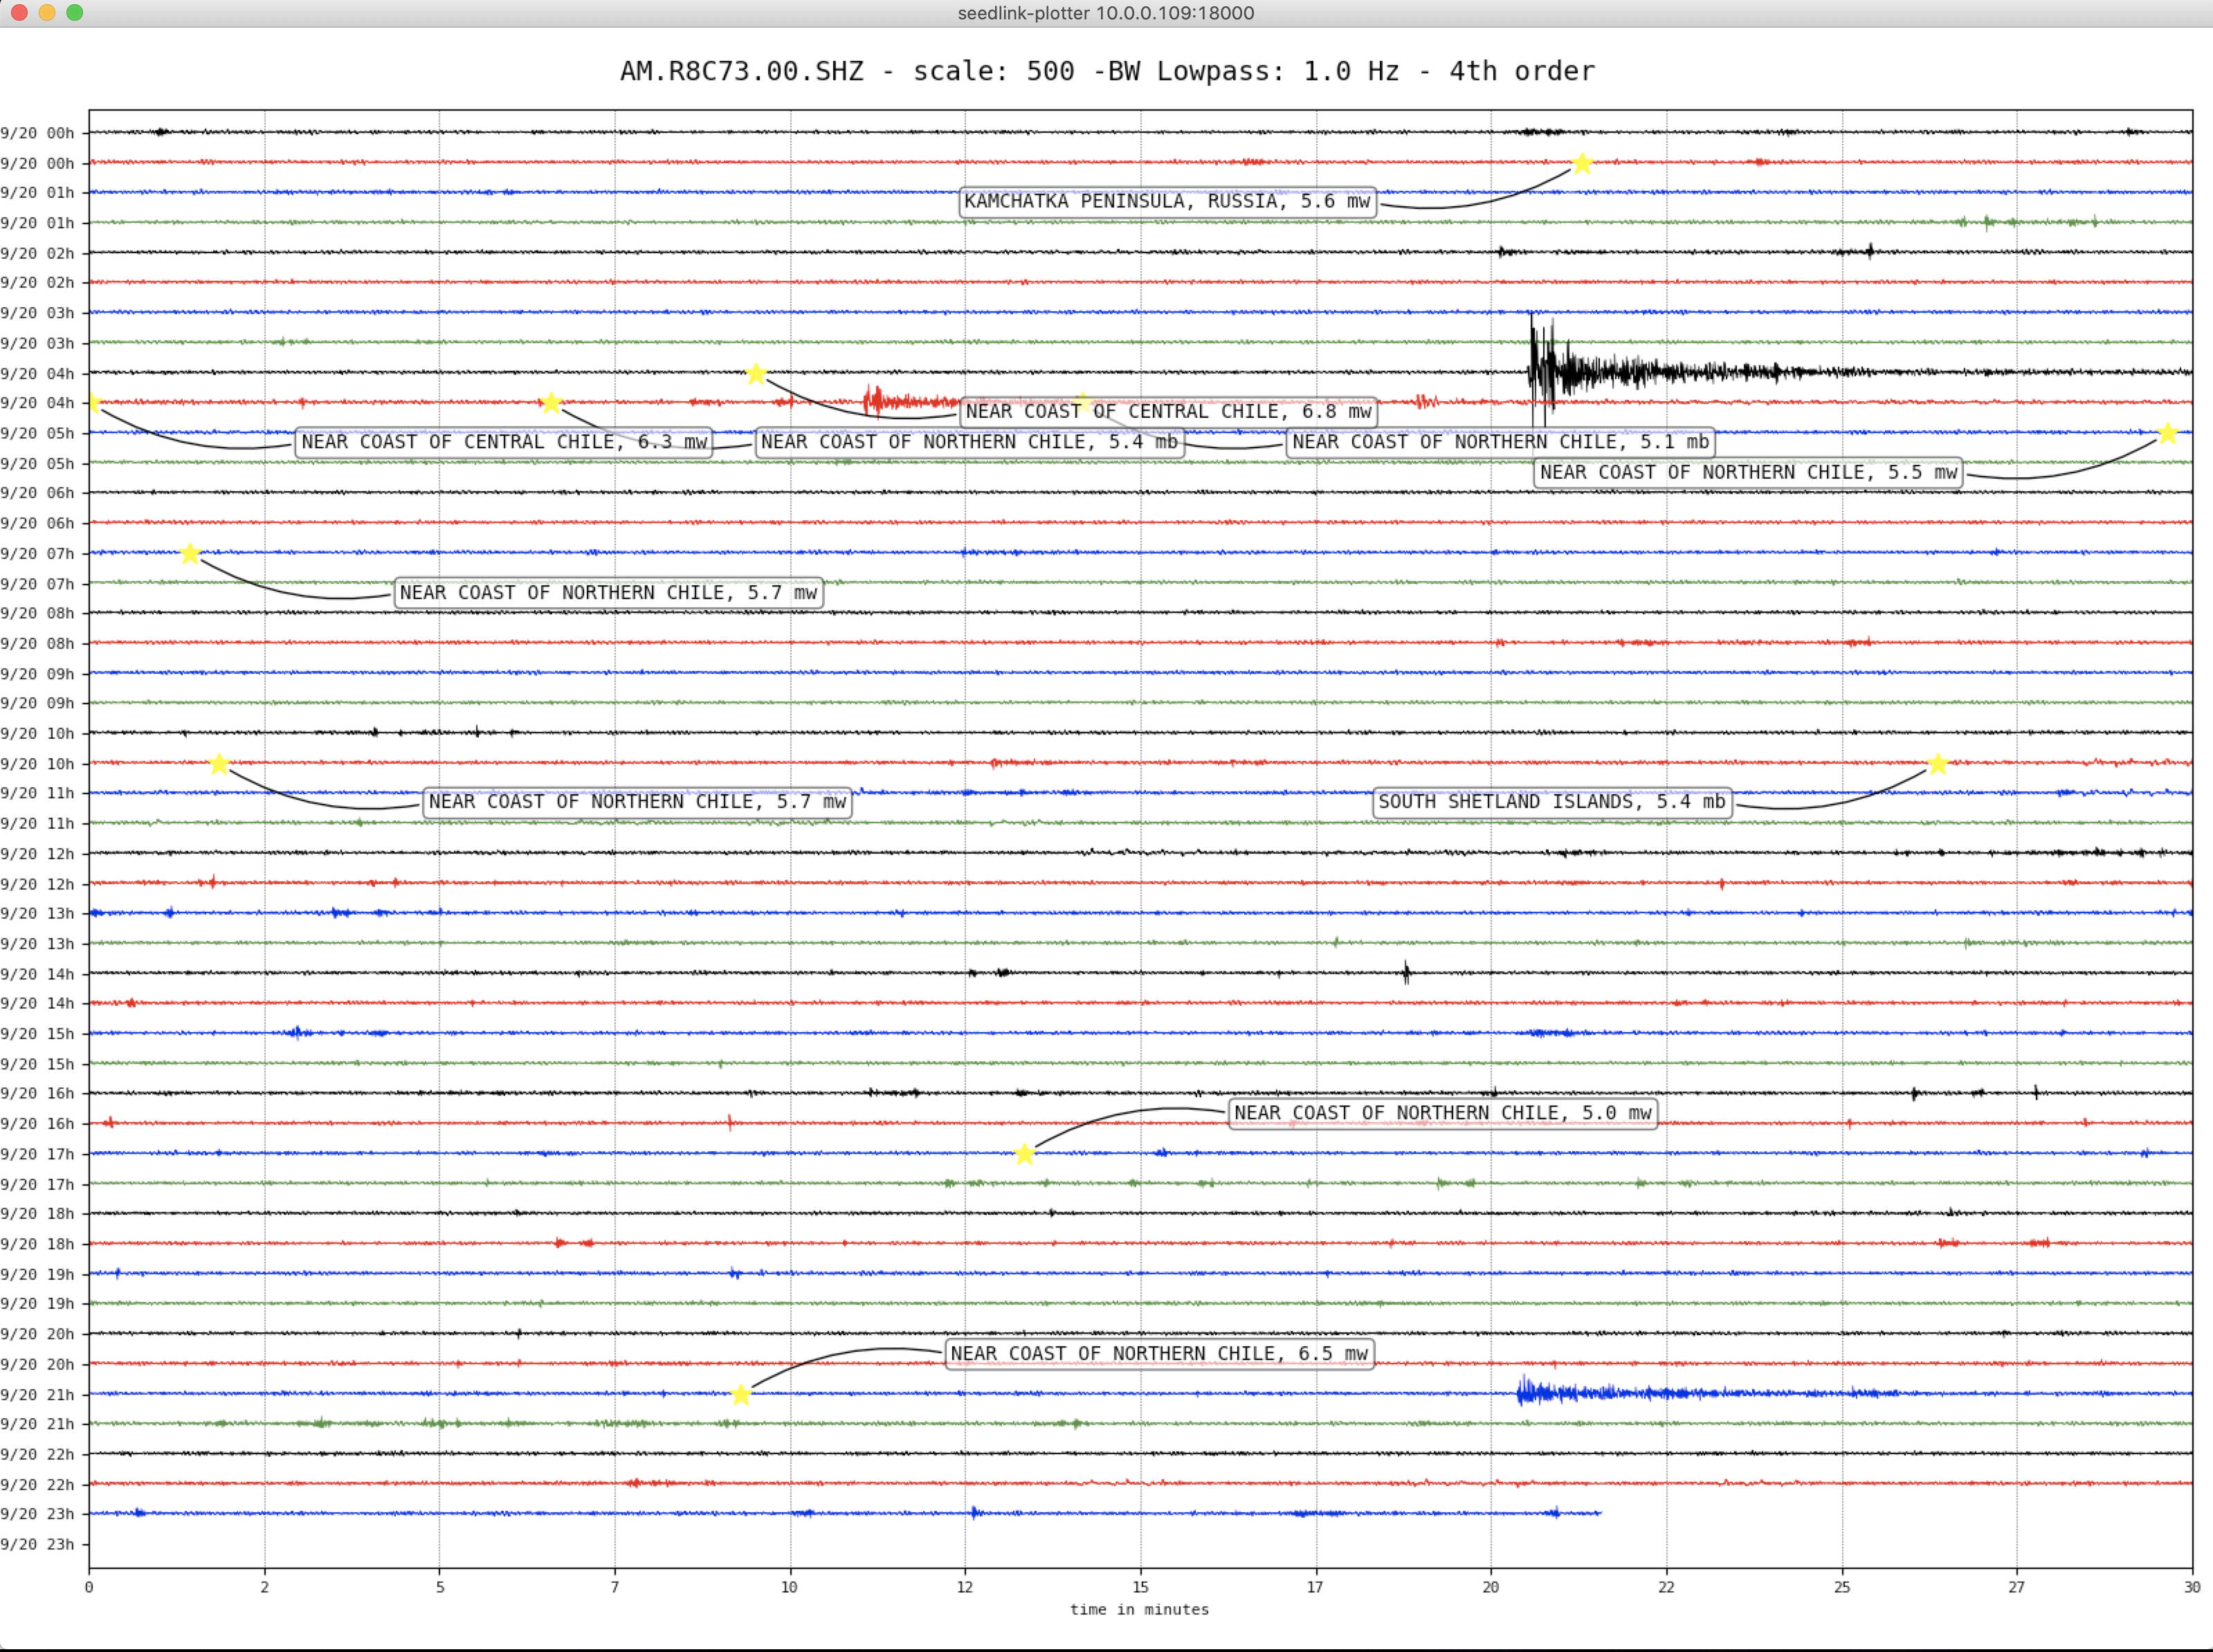
Task: Click the KAMCHATKA PENINSULA, RUSSIA, 5.6 mw label
Action: 1168,202
